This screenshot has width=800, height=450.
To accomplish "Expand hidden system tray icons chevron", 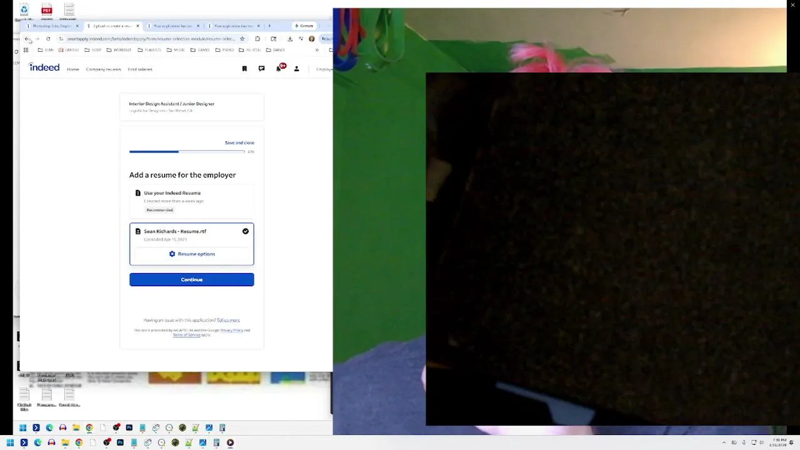I will click(x=724, y=442).
